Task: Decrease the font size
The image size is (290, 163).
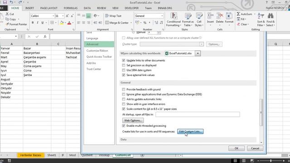Action: coord(72,16)
